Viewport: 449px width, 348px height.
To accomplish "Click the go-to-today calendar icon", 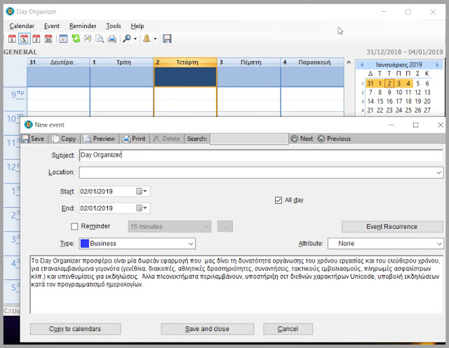I will pos(63,39).
